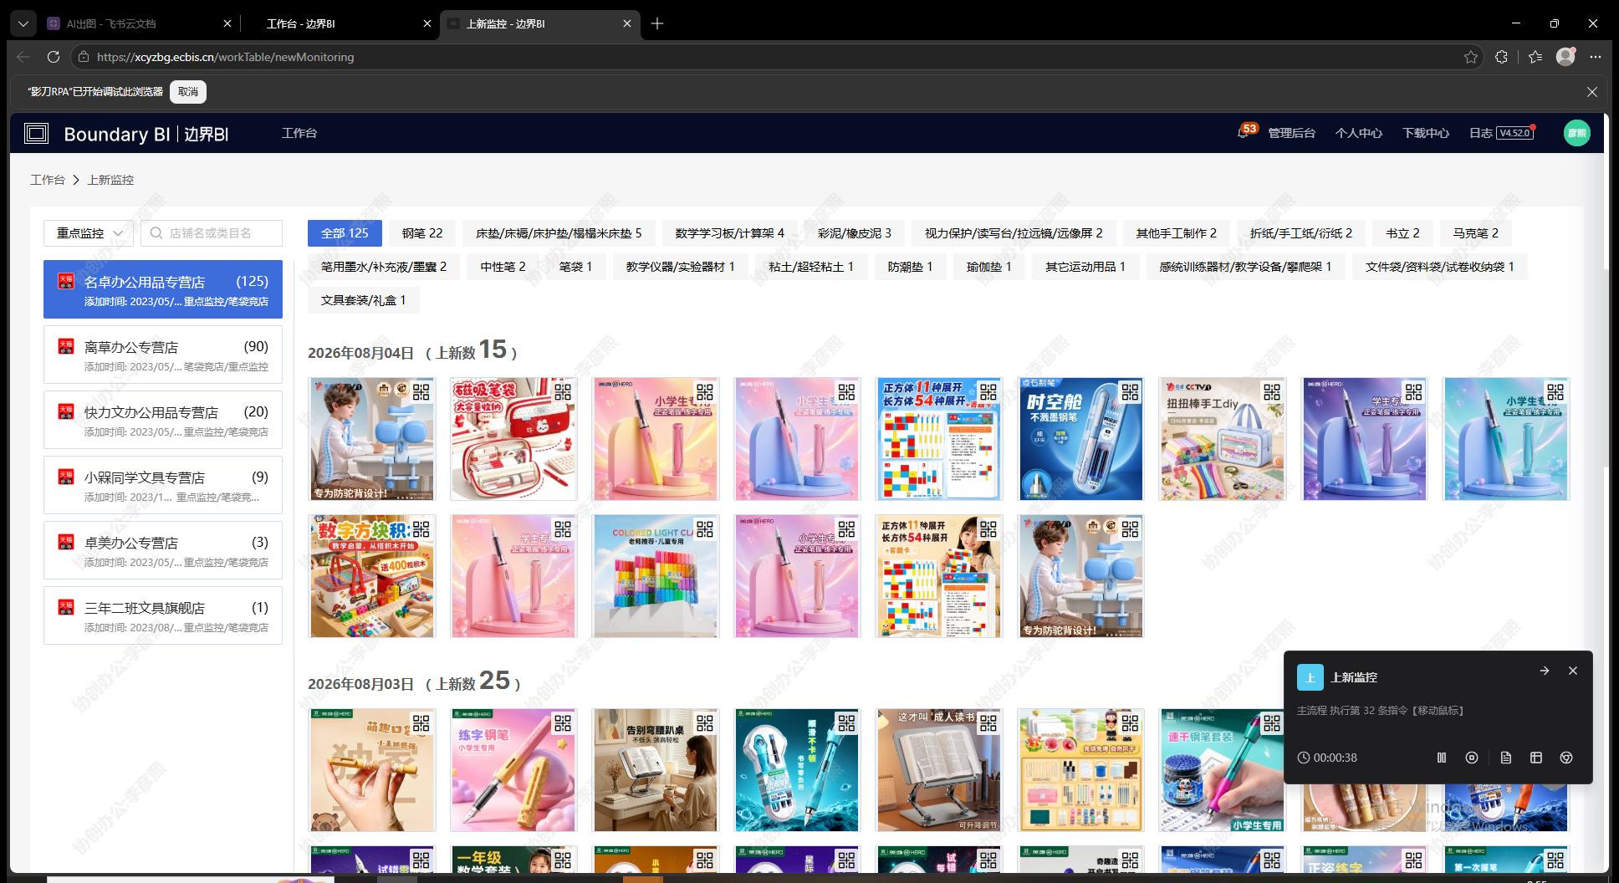Image resolution: width=1619 pixels, height=883 pixels.
Task: Close the 上新监控 RPA floating panel
Action: click(1573, 671)
